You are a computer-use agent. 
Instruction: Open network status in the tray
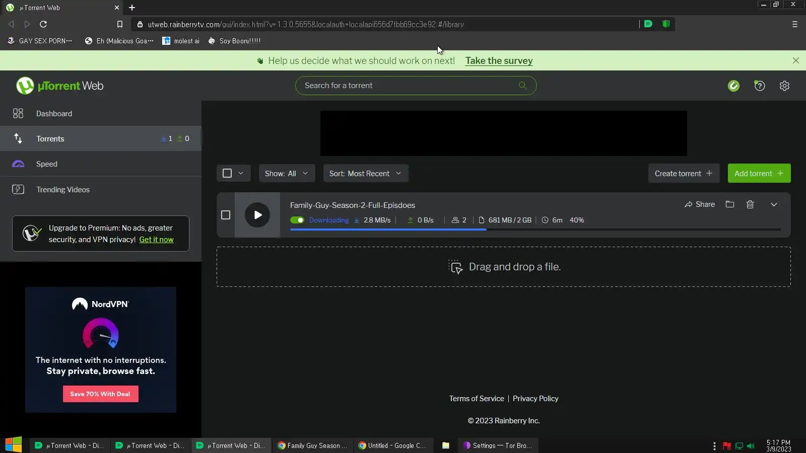tap(739, 446)
